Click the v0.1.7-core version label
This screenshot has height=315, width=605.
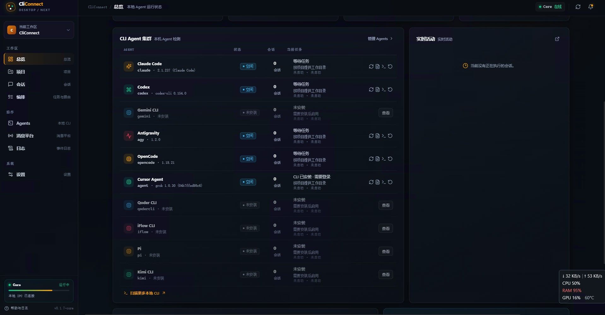click(64, 308)
